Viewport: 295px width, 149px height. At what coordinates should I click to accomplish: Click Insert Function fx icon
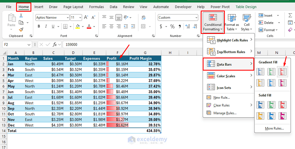(x=55, y=45)
